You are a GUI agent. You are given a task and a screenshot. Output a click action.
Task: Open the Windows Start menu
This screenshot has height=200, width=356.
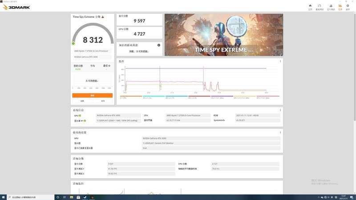pos(3,197)
